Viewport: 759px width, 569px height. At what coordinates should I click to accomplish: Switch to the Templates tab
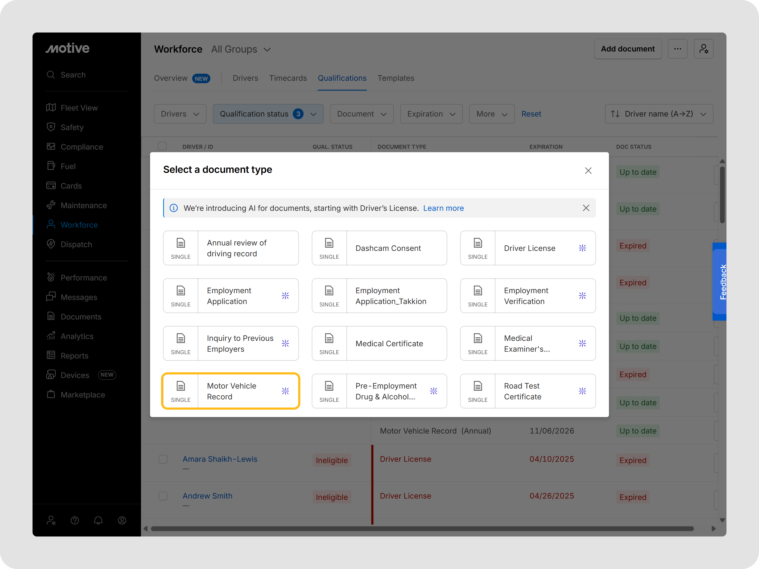[395, 78]
